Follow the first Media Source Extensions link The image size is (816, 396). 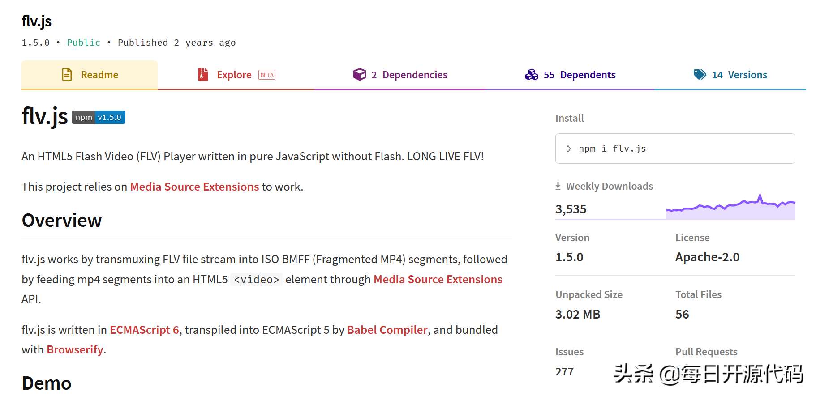(194, 187)
